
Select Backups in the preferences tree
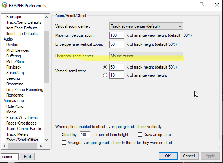point(14,17)
